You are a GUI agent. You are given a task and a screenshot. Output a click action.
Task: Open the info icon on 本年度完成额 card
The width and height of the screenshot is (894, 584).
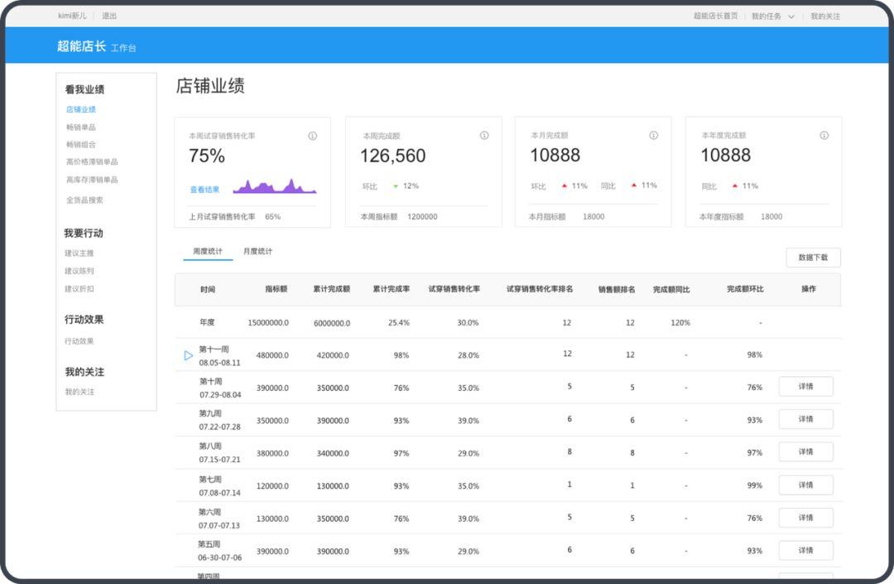pos(824,136)
